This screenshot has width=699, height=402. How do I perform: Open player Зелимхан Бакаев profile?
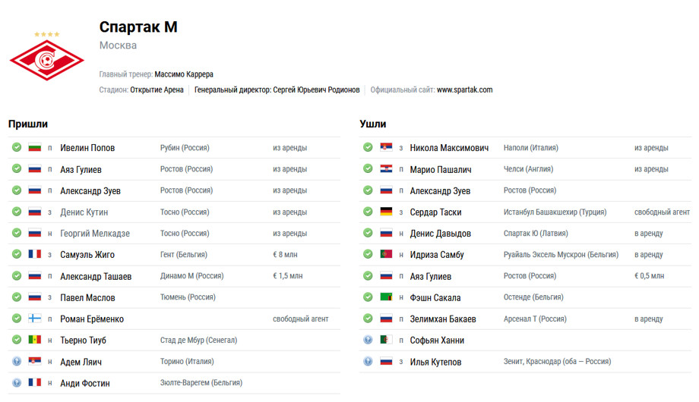(443, 319)
